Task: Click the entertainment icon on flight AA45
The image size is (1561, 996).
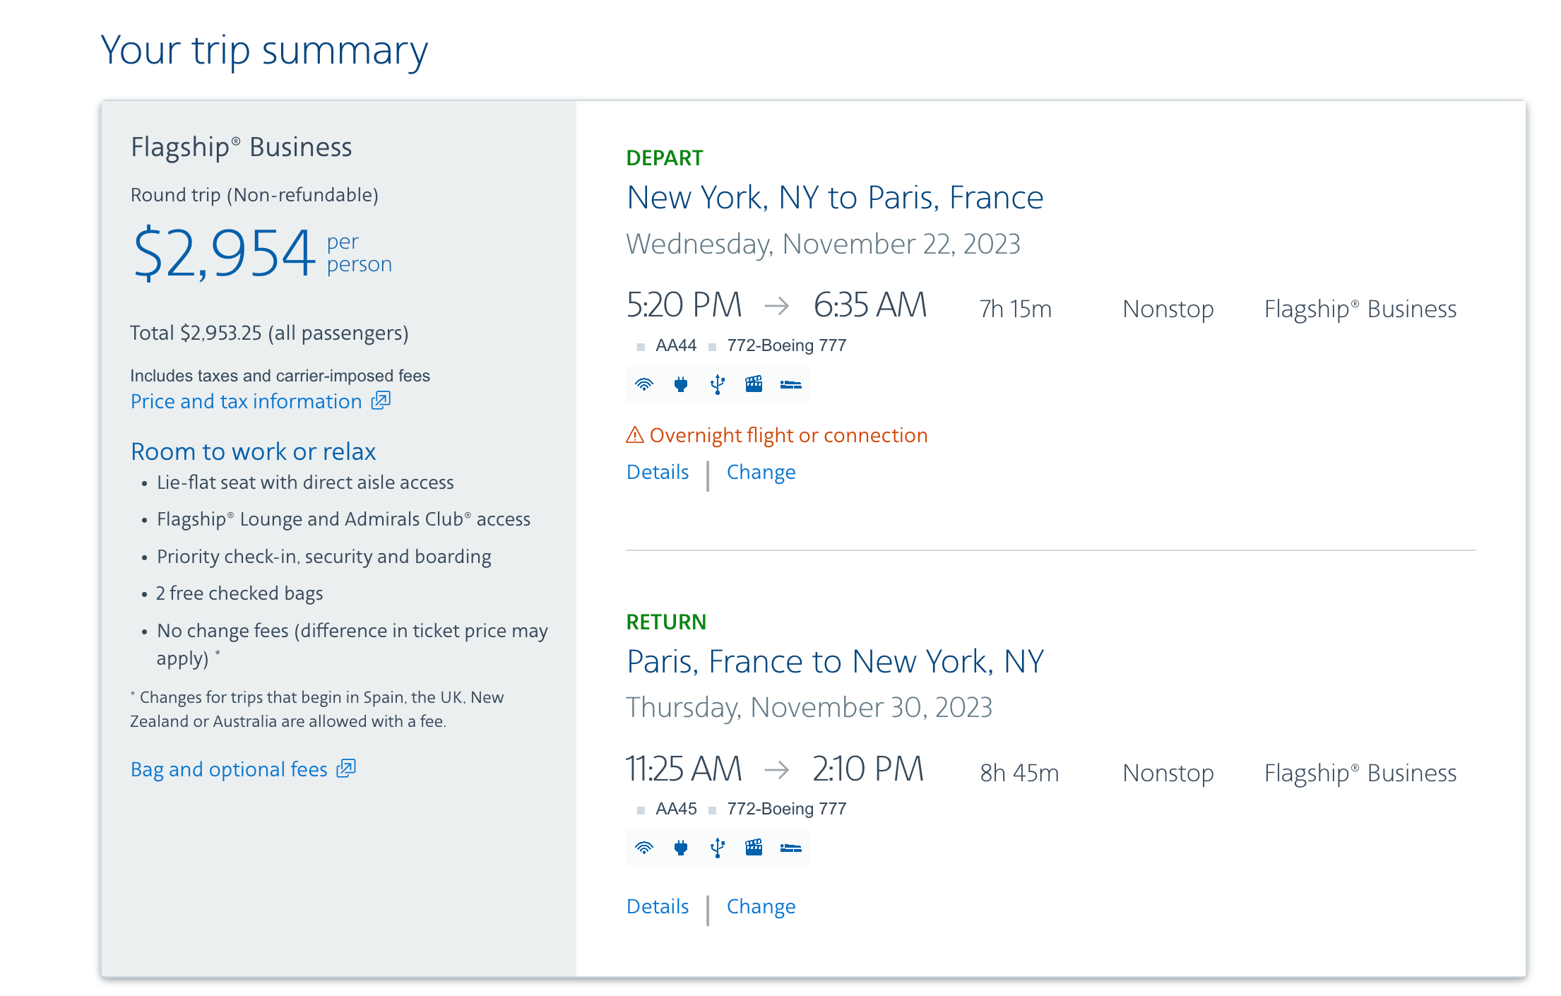Action: 754,848
